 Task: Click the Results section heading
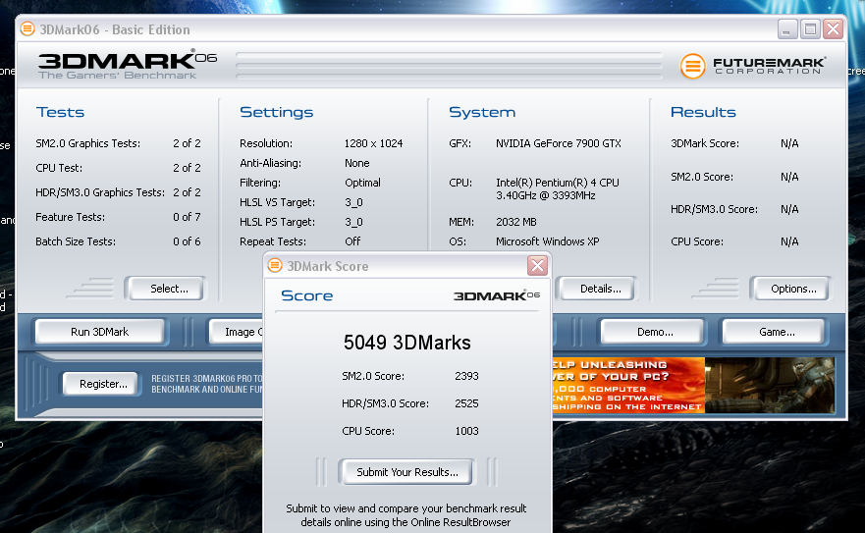[x=703, y=112]
